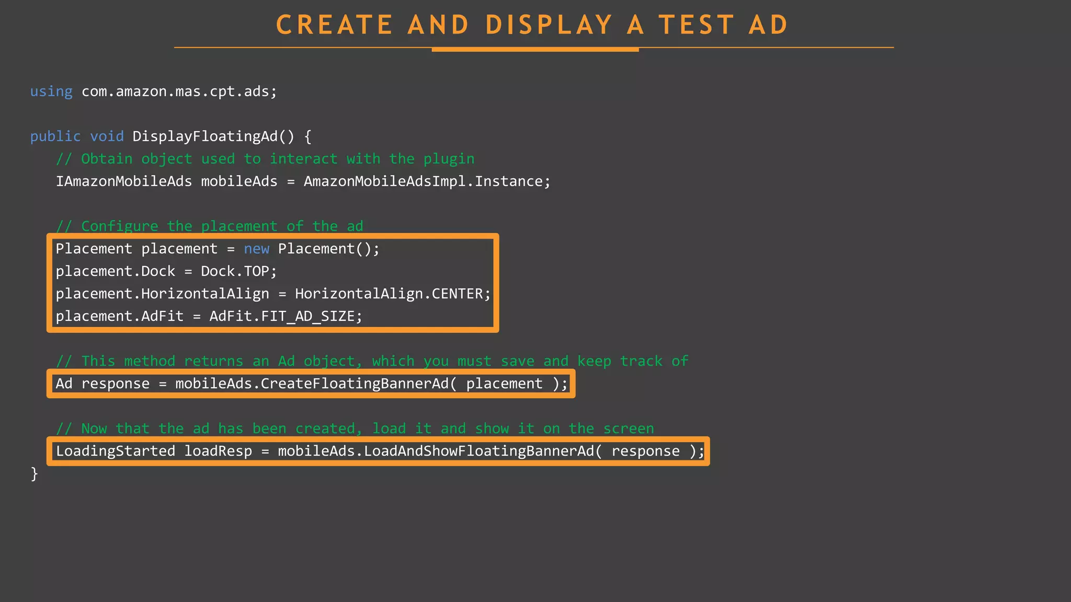Click the line 'LoadingStarted loadResp = mobileAds.LoadAndShowFloatingBannerAd( response );'
Image resolution: width=1071 pixels, height=602 pixels.
pos(380,451)
